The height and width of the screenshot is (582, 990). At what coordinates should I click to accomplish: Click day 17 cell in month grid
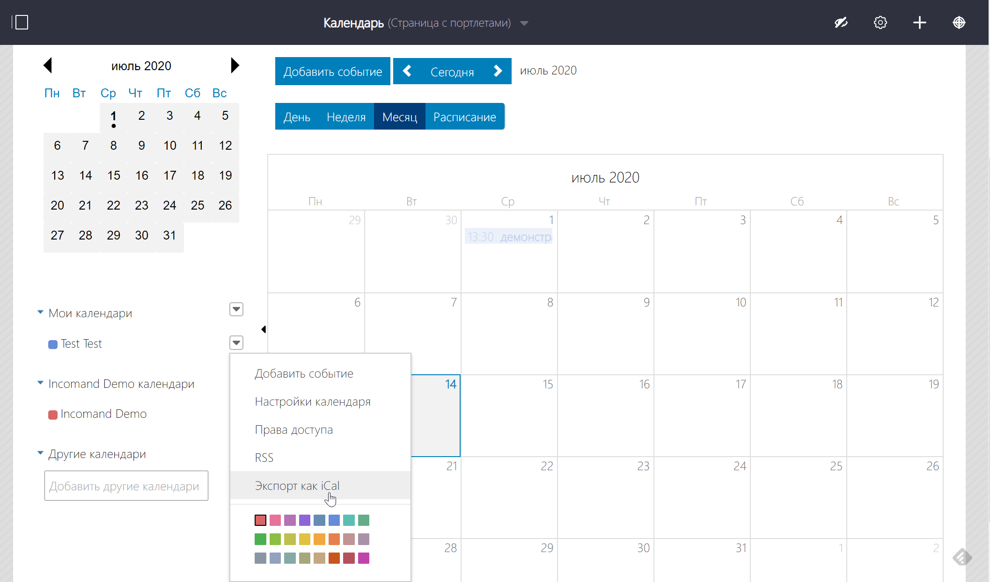pos(702,415)
